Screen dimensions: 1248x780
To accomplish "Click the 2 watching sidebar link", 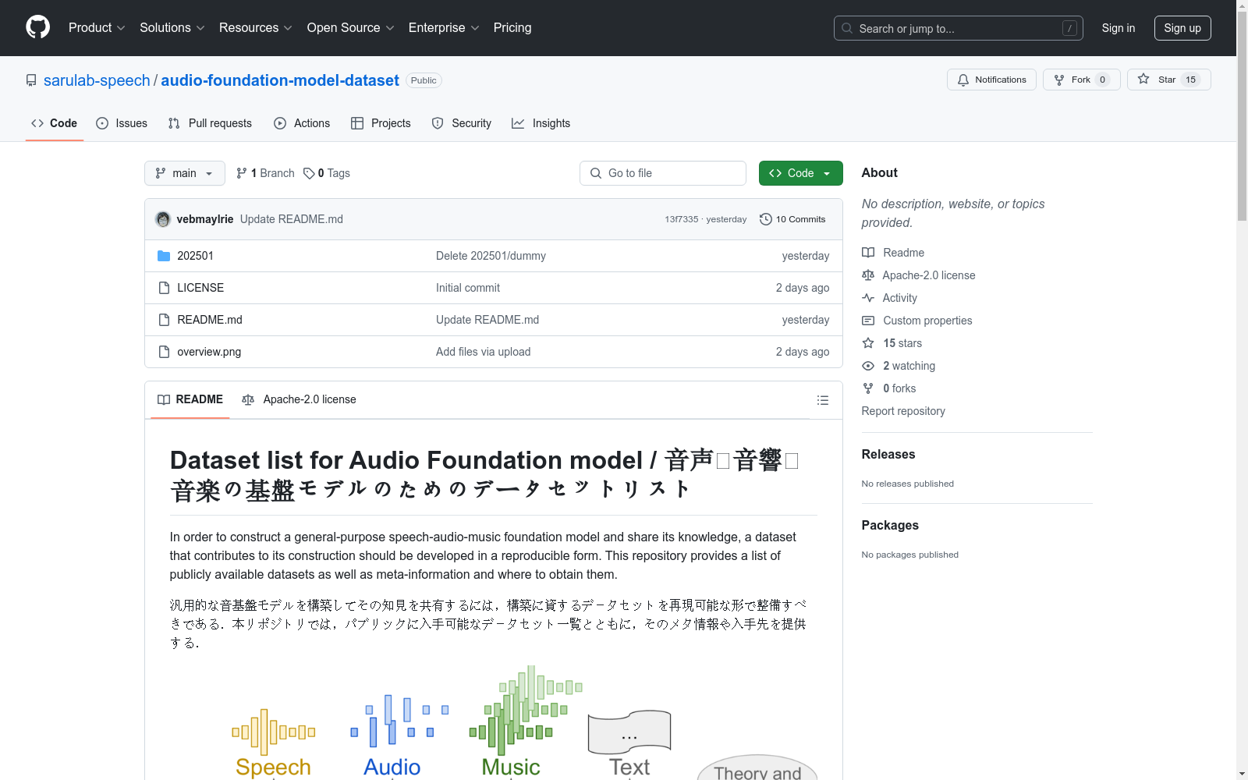I will 908,366.
